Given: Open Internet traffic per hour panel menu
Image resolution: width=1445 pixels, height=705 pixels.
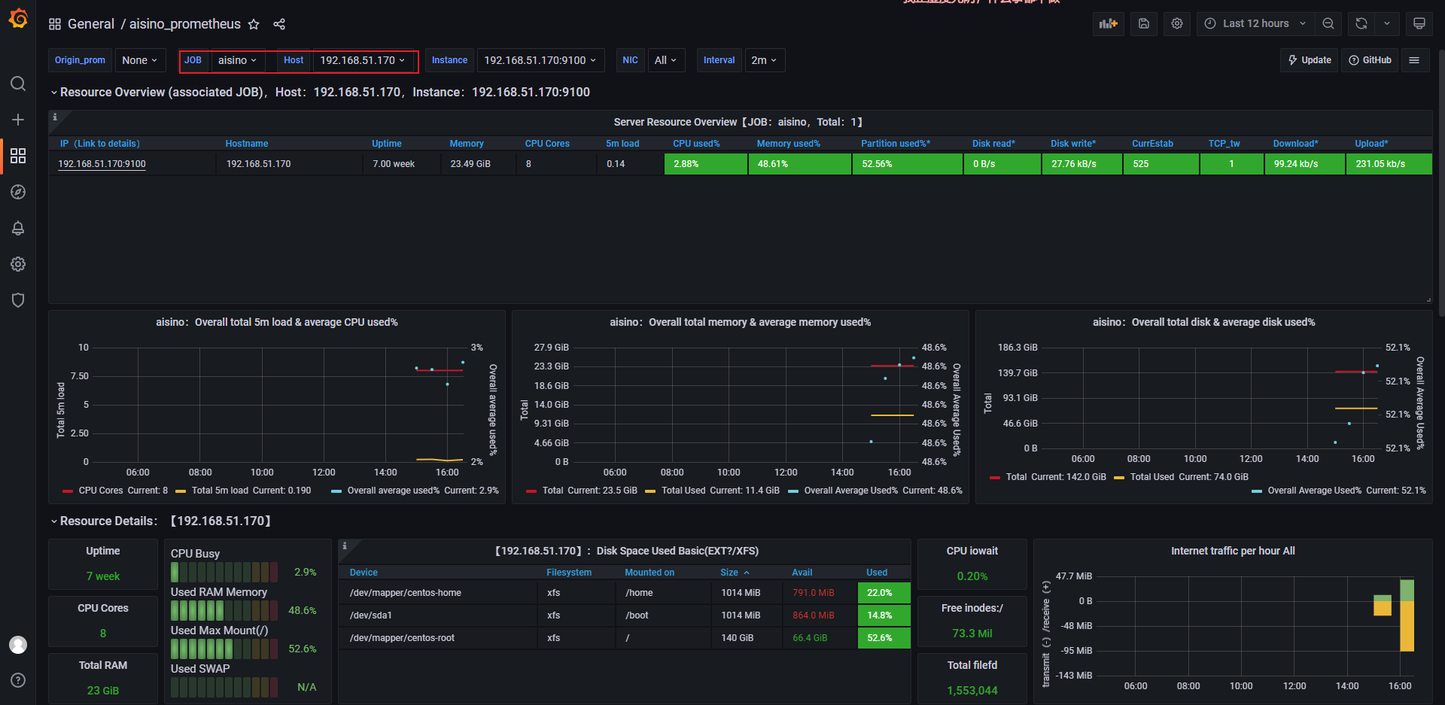Looking at the screenshot, I should [1233, 551].
